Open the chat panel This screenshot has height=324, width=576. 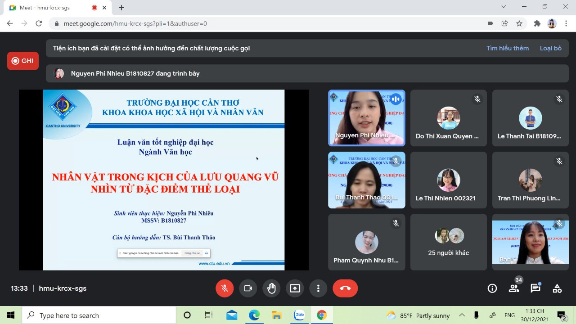click(x=535, y=288)
